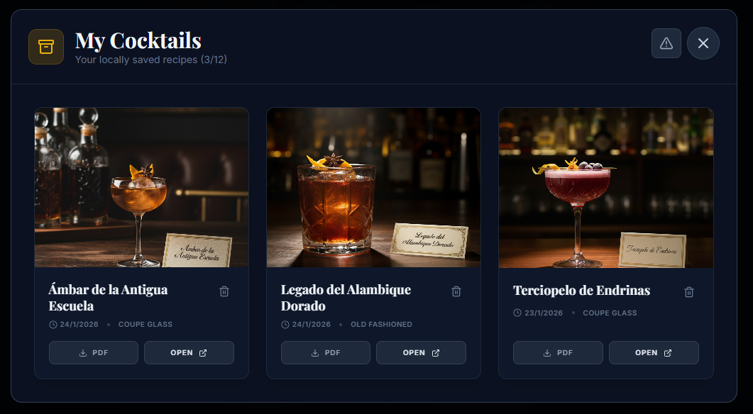The height and width of the screenshot is (414, 753).
Task: Open the Legado del Alambique Dorado recipe
Action: (x=421, y=352)
